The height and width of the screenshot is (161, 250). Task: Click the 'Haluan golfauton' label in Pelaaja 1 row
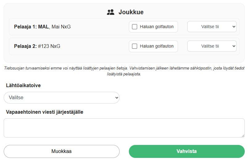(157, 27)
